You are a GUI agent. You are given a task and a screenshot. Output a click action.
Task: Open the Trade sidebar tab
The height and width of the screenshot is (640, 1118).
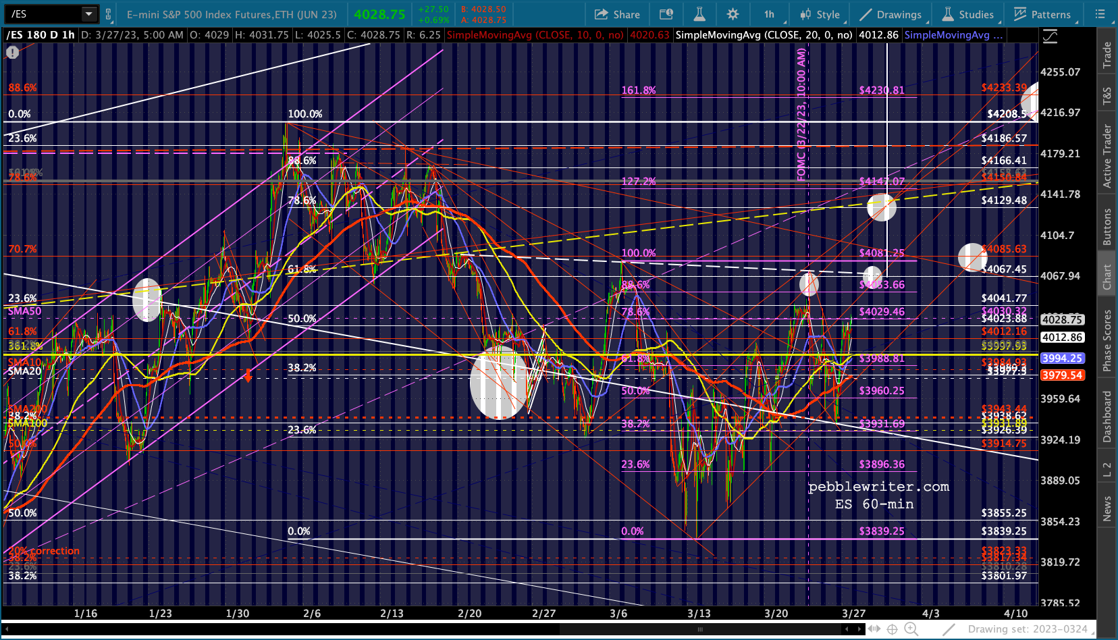1107,55
